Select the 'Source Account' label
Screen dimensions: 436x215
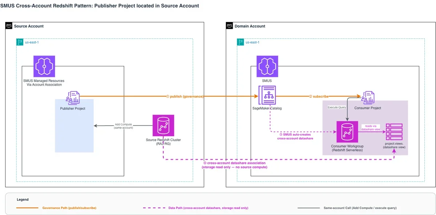pos(29,26)
